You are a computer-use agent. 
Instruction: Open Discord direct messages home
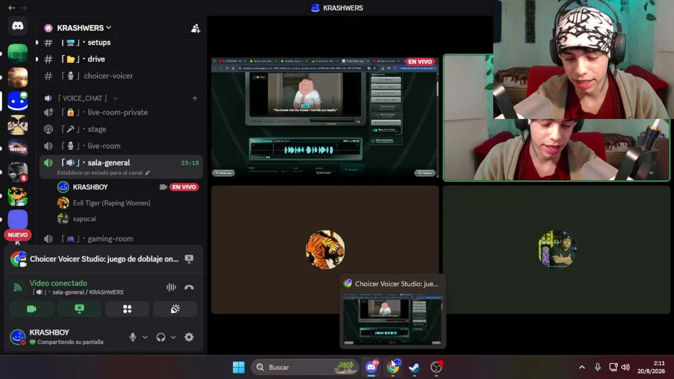pos(18,26)
